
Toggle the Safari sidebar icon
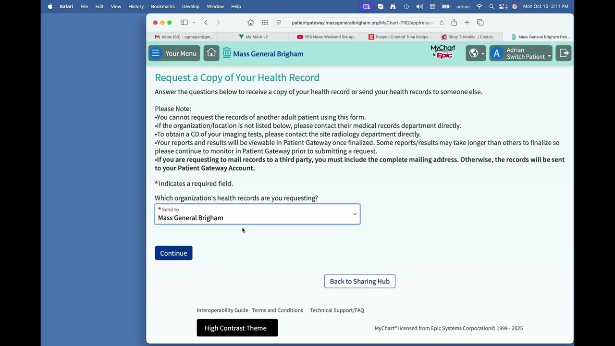click(x=184, y=23)
